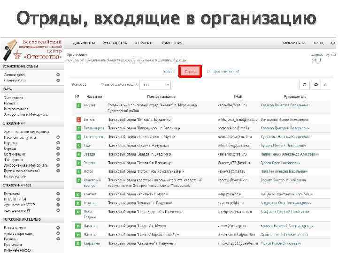Click the plus icon beside Раскопы

[58, 239]
